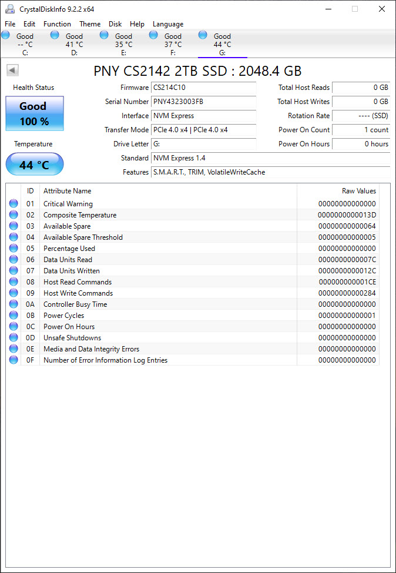Viewport: 396px width, 573px height.
Task: Click raw value 00000000000284
Action: point(347,293)
